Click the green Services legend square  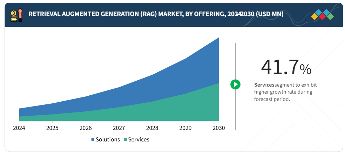click(x=125, y=140)
